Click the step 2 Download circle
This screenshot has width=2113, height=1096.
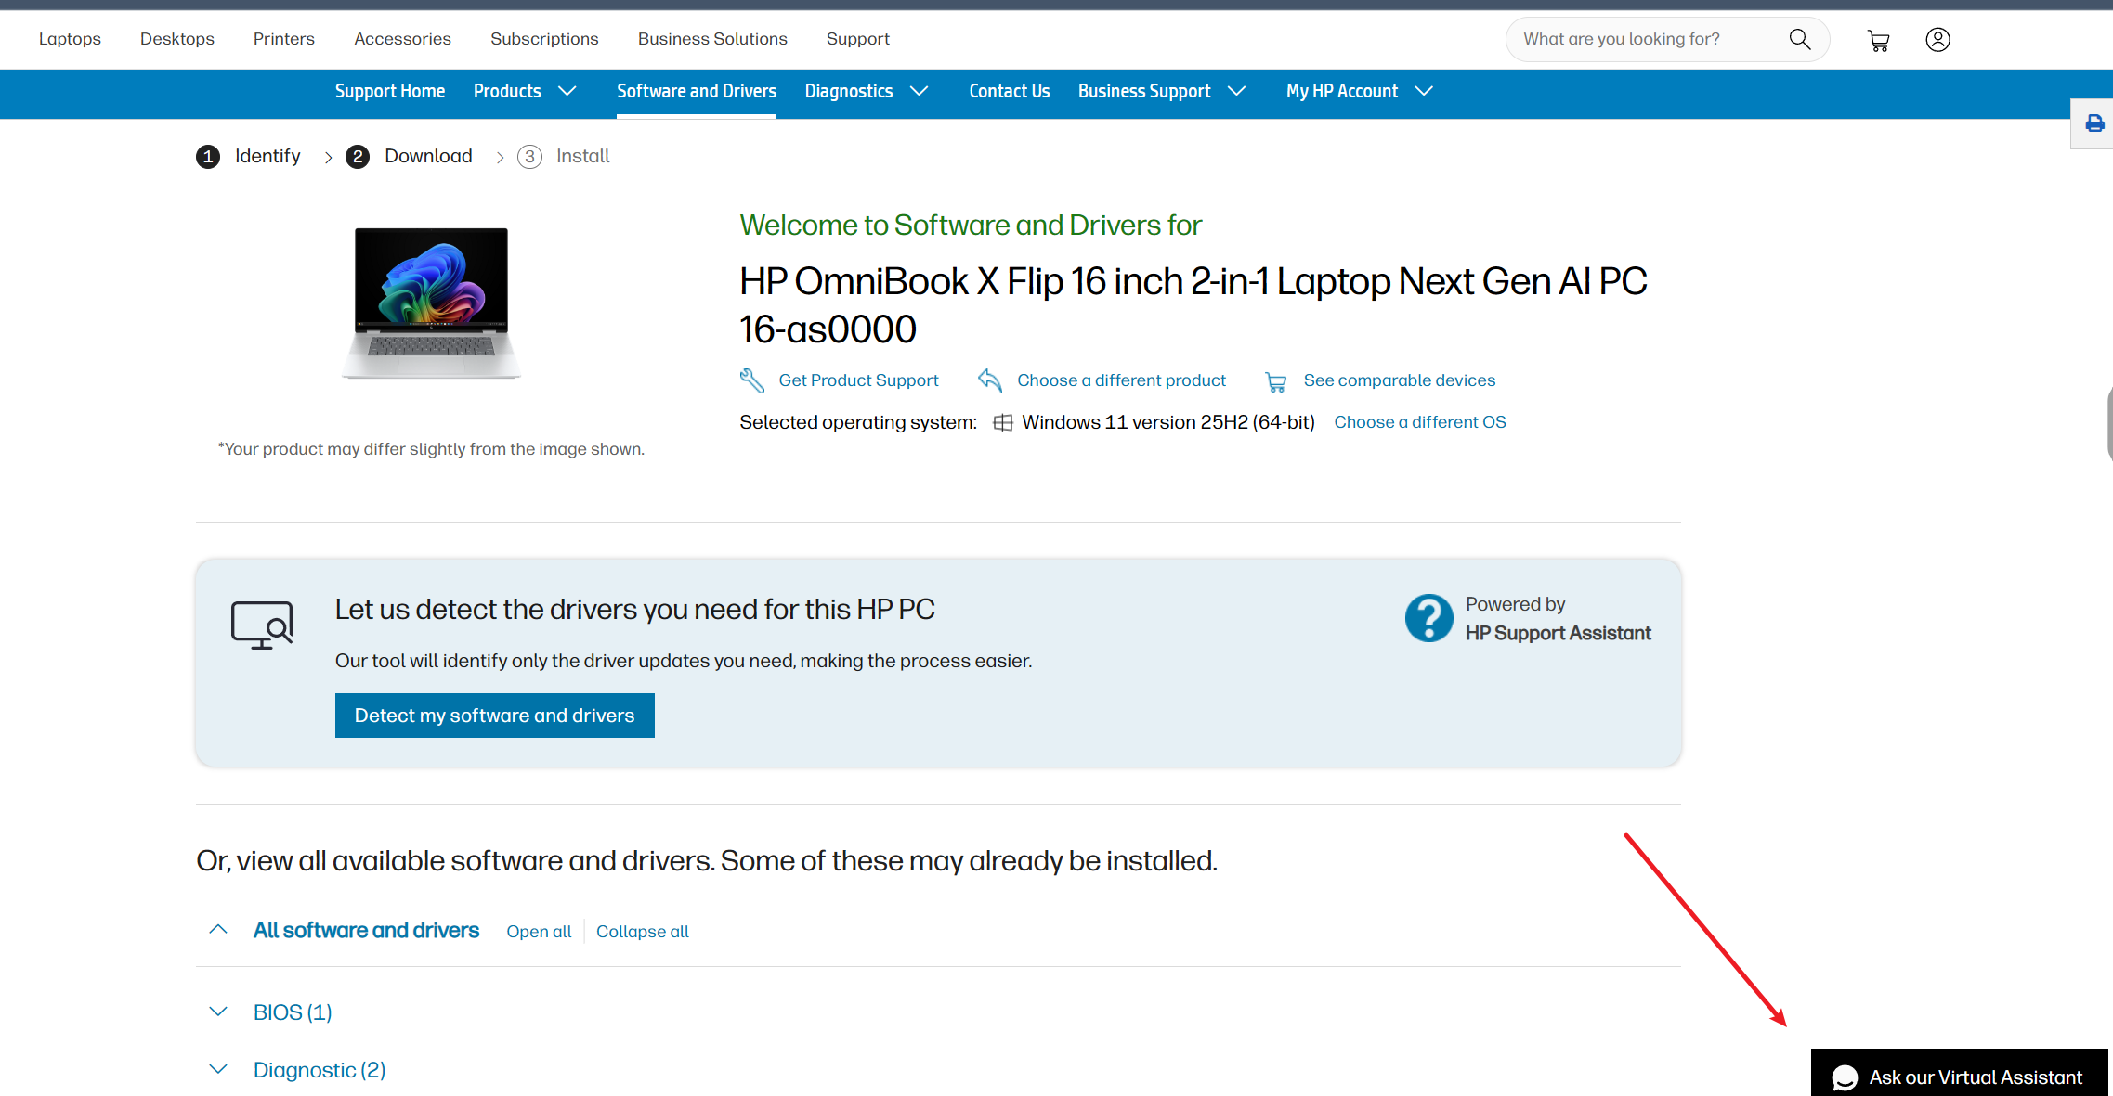tap(358, 157)
